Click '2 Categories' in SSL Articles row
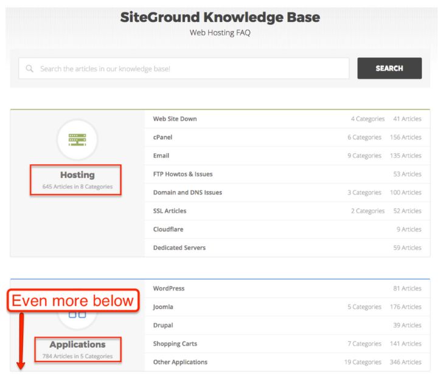Screen dimensions: 438x381 367,211
